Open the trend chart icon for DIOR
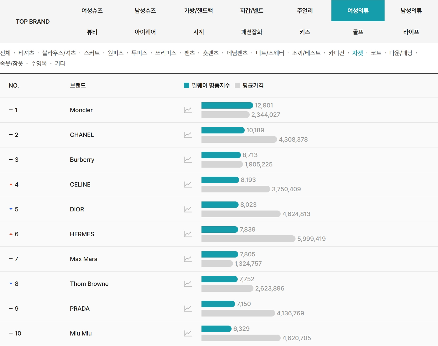The image size is (438, 346). (x=188, y=209)
